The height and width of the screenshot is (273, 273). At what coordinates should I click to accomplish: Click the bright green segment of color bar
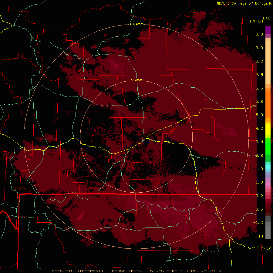268,146
